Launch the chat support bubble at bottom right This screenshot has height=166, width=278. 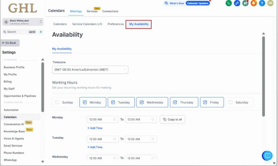(267, 156)
